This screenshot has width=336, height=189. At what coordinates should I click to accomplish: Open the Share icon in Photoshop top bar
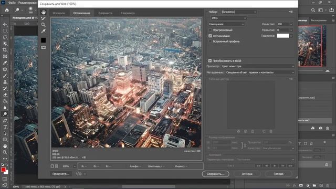tap(331, 10)
